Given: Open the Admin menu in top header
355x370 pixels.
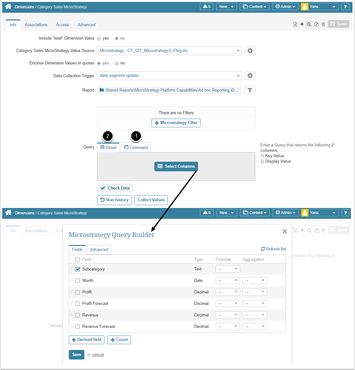Looking at the screenshot, I should click(285, 7).
